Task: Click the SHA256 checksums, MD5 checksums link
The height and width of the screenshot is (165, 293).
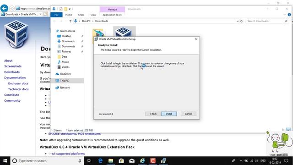Action: [74, 134]
